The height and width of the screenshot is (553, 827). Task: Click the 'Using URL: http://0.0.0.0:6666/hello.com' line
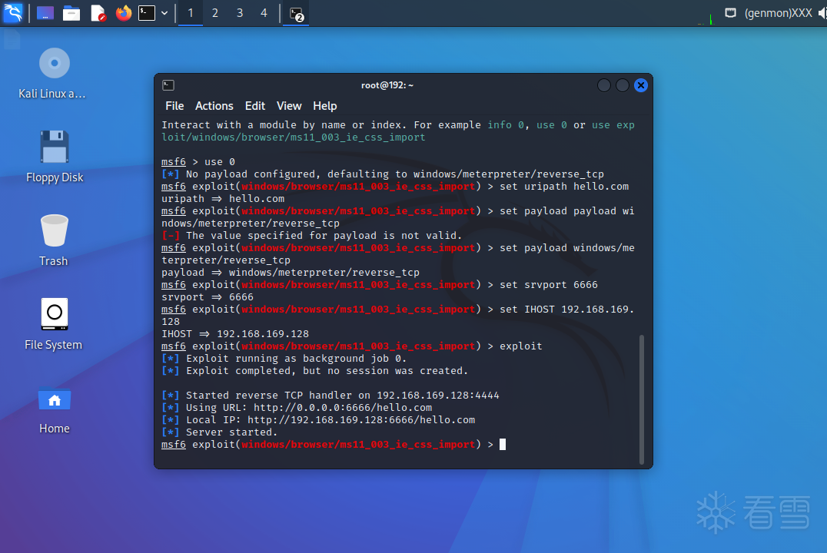297,408
